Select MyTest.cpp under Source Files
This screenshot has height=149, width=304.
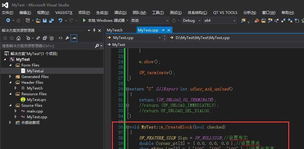click(37, 117)
